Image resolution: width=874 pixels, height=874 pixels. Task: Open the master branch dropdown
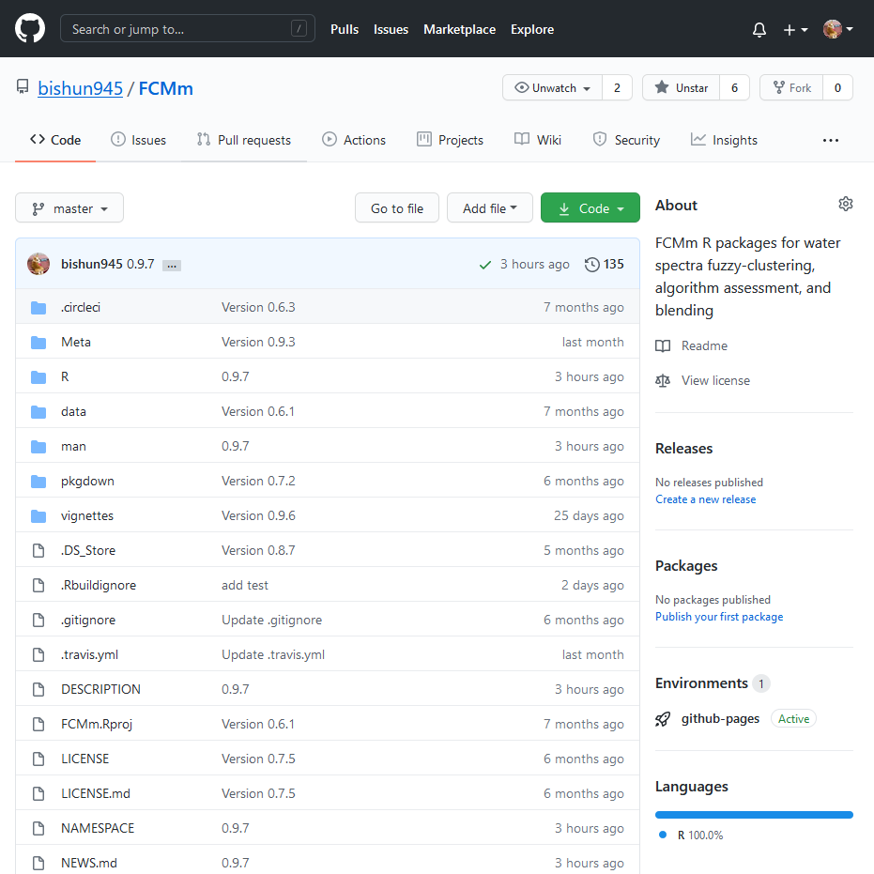69,207
